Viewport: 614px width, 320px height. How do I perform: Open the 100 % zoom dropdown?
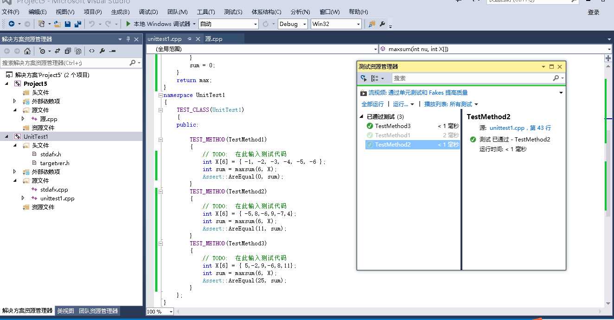click(171, 312)
